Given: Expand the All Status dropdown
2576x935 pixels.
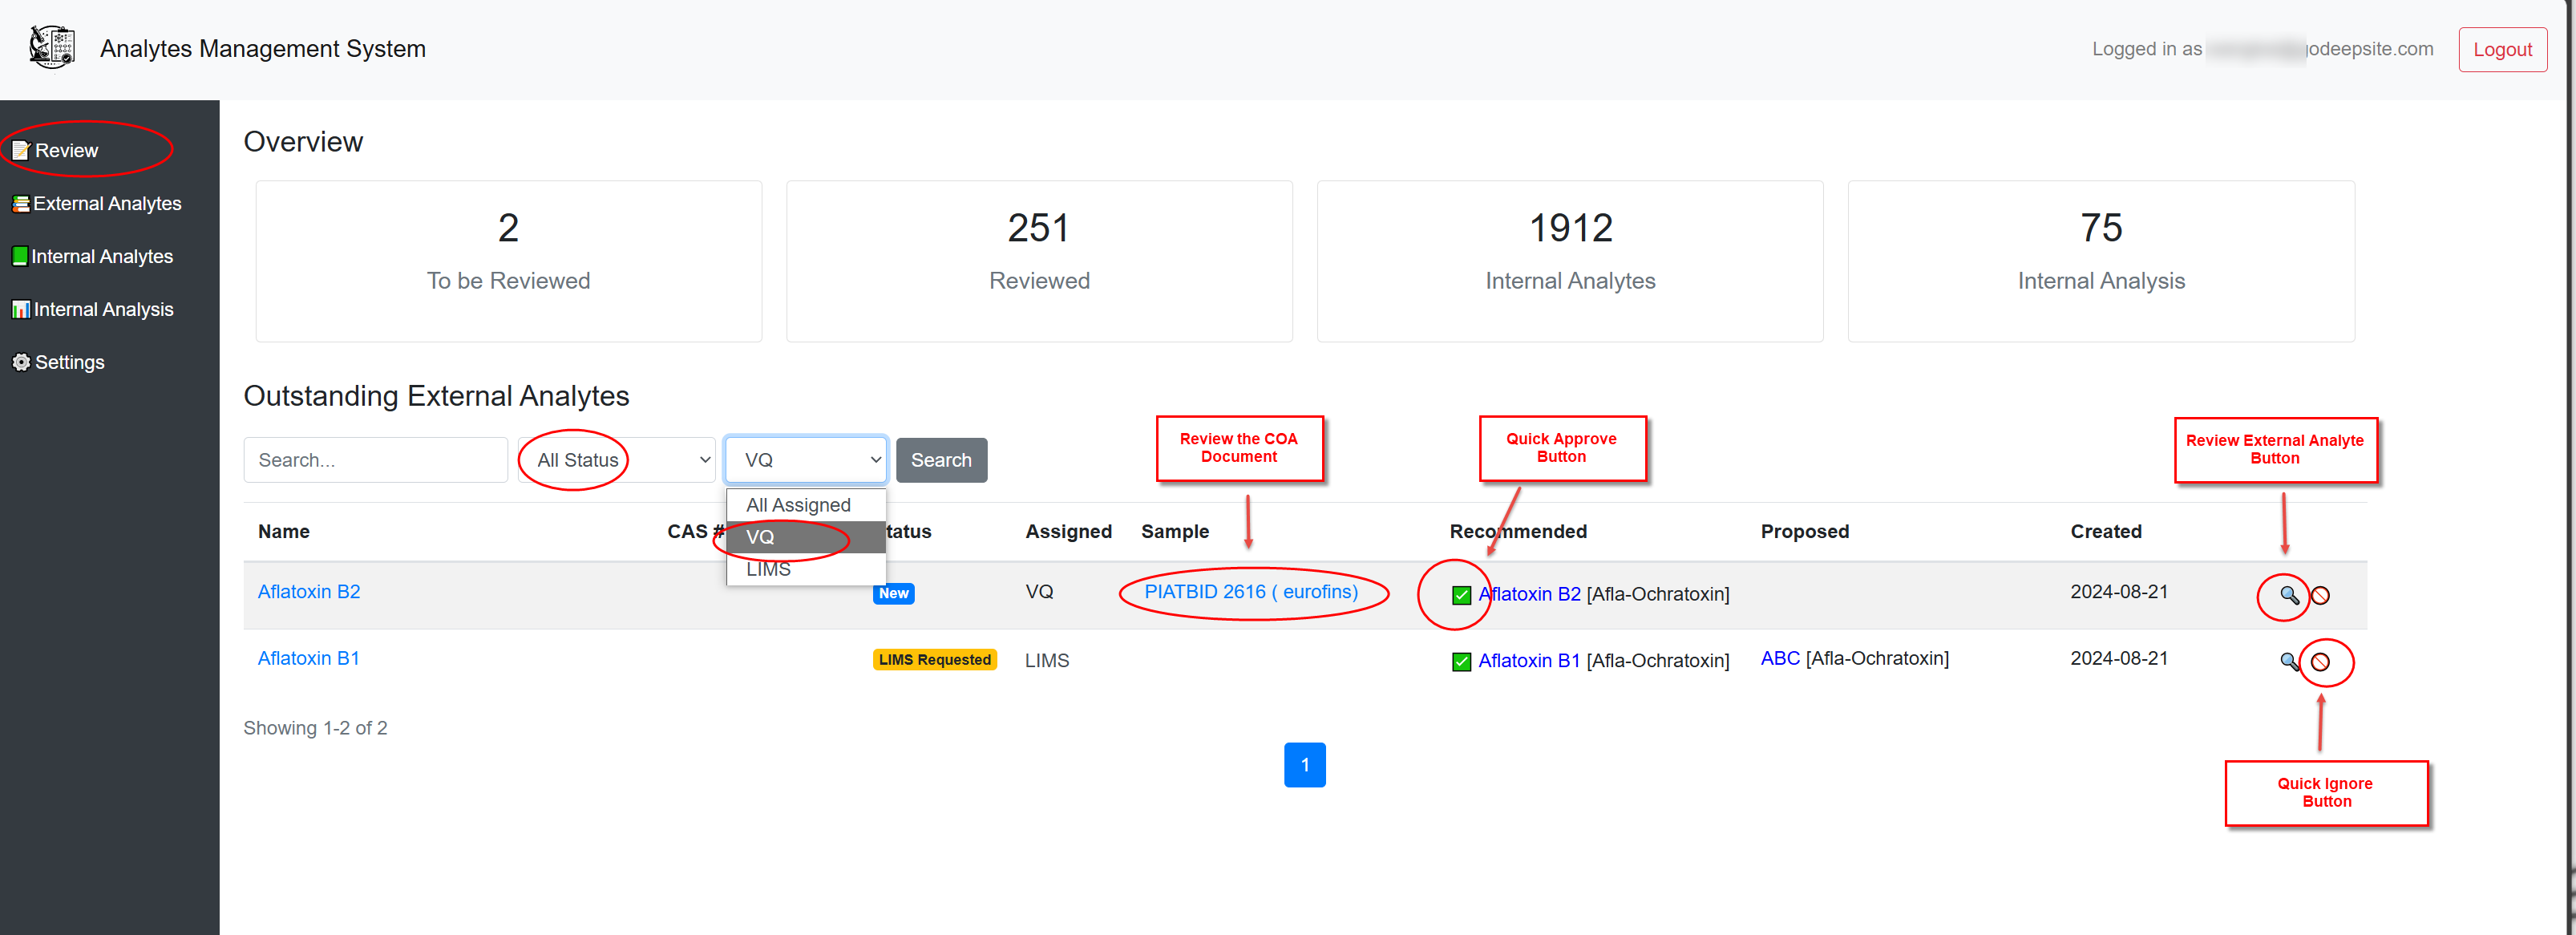Looking at the screenshot, I should pos(617,460).
